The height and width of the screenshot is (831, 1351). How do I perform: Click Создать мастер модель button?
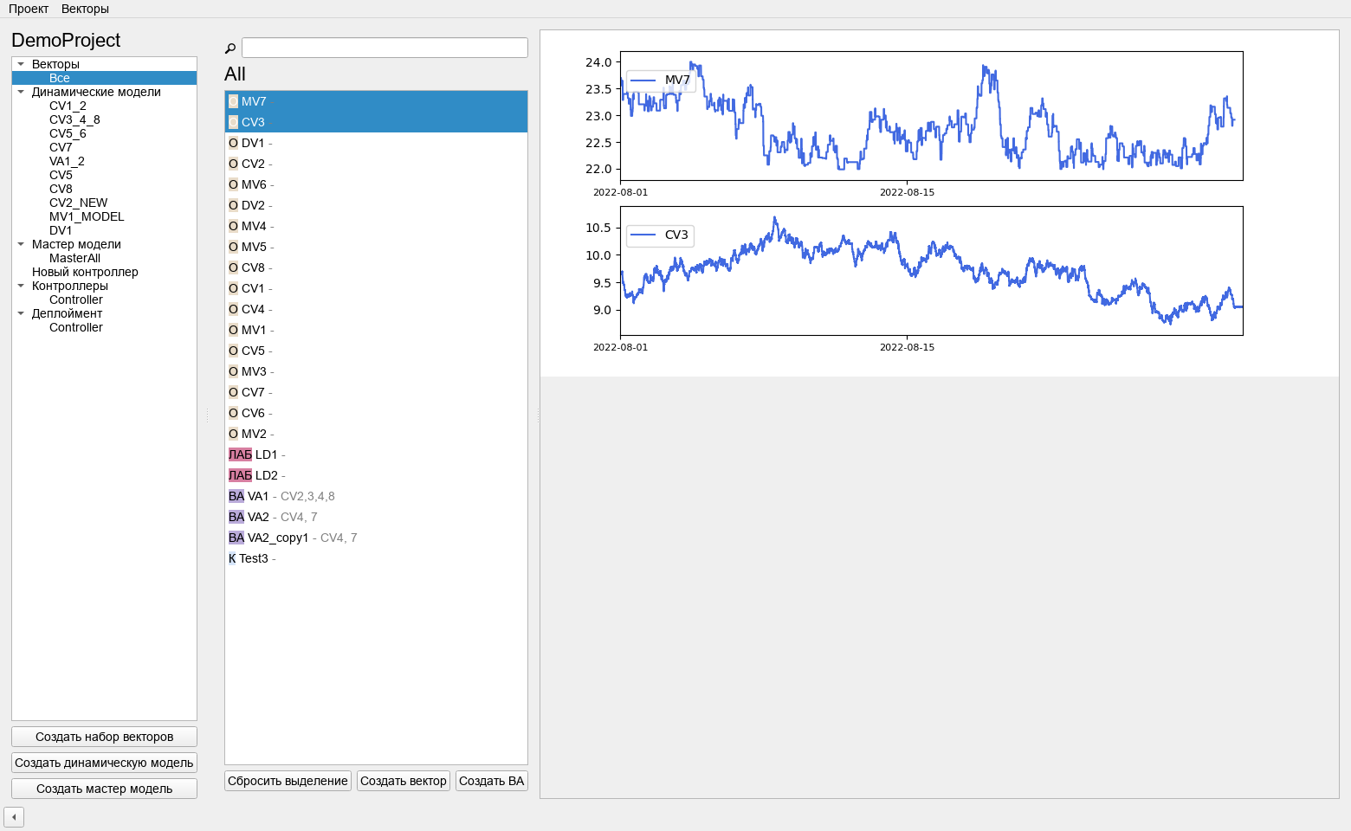(104, 789)
